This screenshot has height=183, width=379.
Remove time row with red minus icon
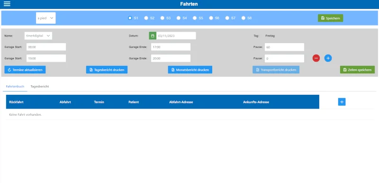[x=316, y=58]
